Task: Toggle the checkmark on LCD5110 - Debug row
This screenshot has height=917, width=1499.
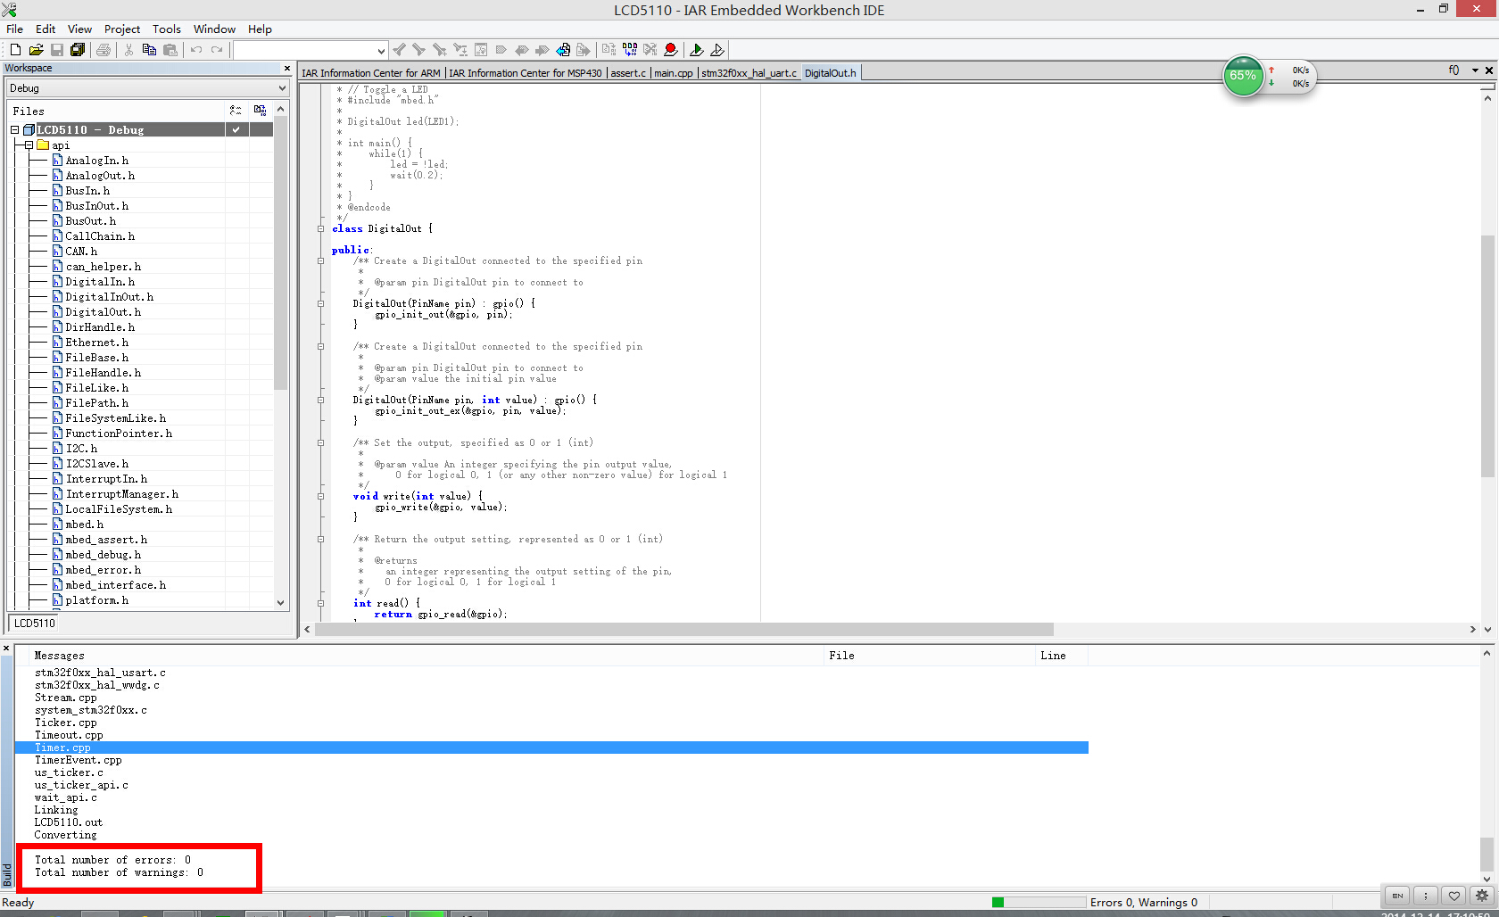Action: pyautogui.click(x=236, y=129)
